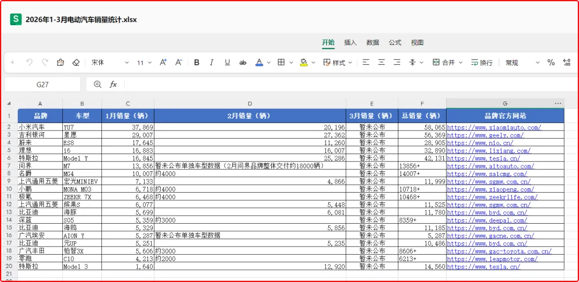Toggle 换行 wrap text
579x282 pixels.
pos(481,63)
